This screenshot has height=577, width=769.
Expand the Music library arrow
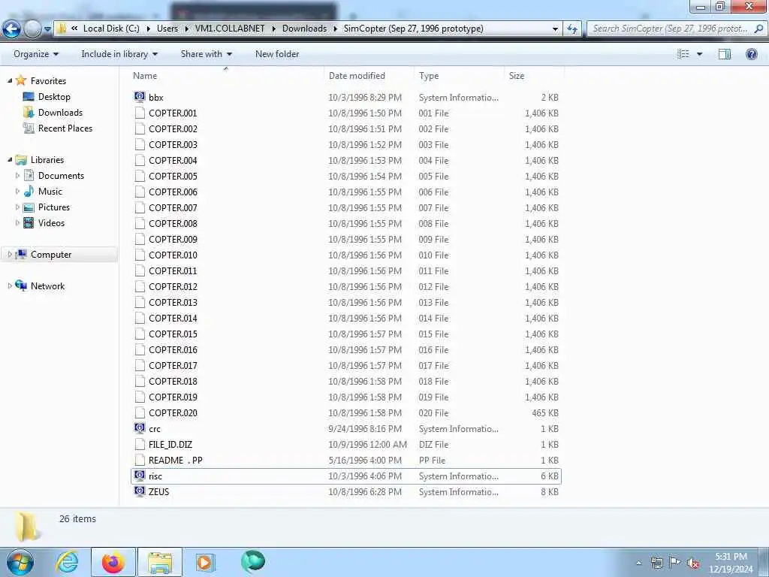pos(18,191)
